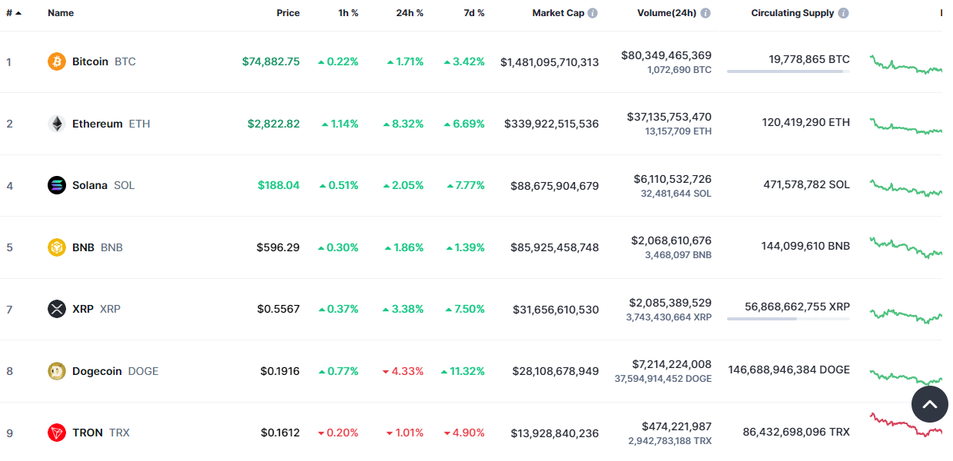Click Dogecoin 7d change 11.32%
The image size is (953, 461).
point(463,371)
